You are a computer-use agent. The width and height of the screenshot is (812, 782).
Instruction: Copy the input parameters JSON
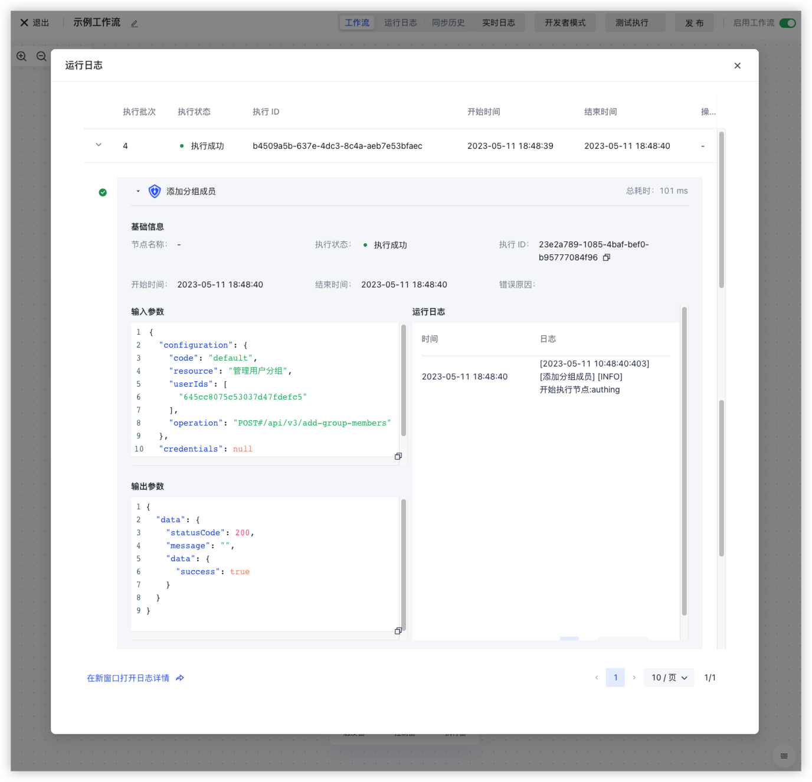tap(398, 456)
